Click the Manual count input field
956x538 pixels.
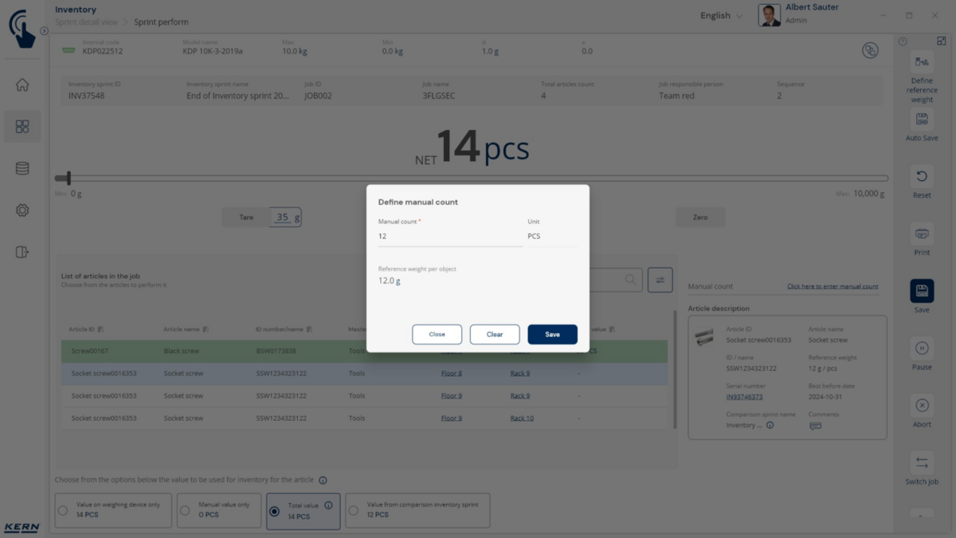click(449, 237)
